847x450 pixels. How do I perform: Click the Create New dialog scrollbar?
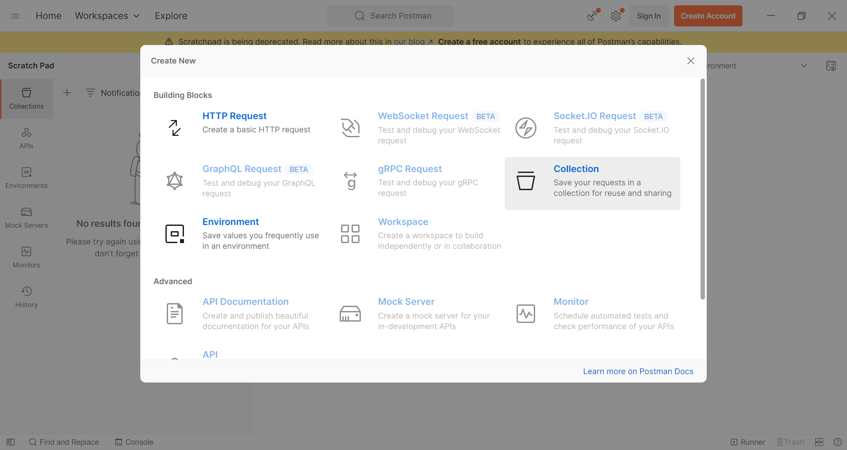pyautogui.click(x=702, y=190)
